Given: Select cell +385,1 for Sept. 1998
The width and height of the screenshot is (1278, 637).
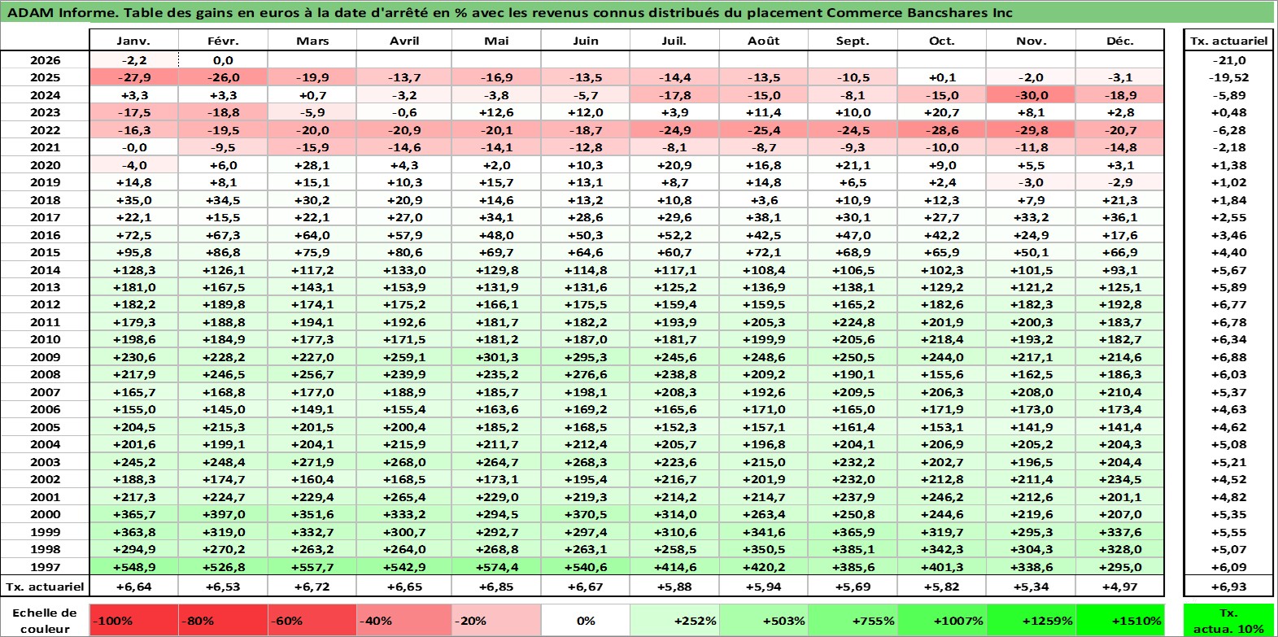Looking at the screenshot, I should click(x=853, y=549).
